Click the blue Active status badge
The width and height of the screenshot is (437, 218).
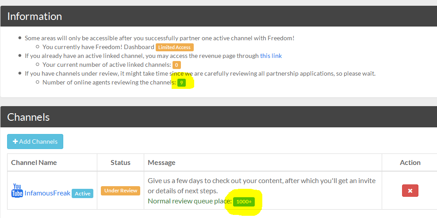coord(83,193)
